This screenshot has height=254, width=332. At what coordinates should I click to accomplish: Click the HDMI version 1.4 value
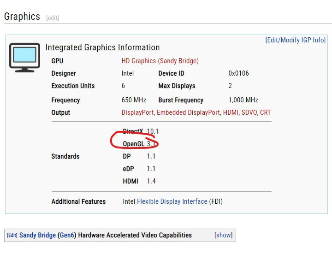point(151,181)
